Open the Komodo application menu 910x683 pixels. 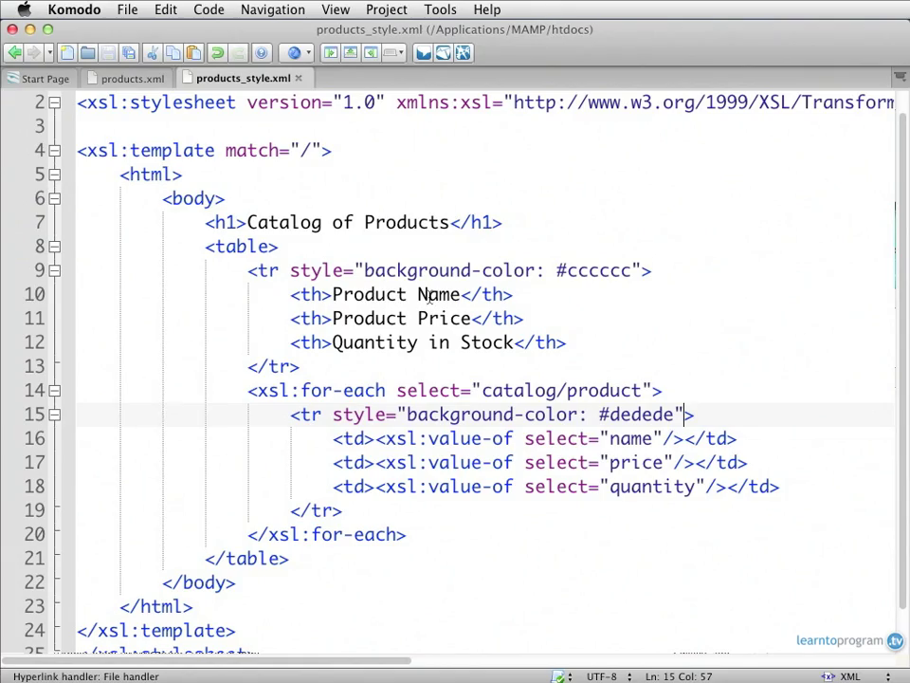click(x=74, y=9)
